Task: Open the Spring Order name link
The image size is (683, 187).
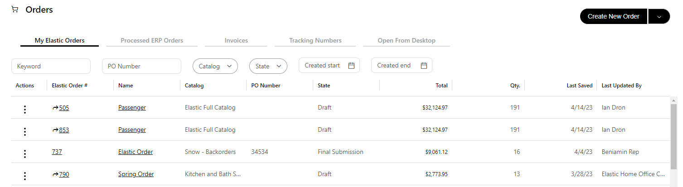Action: [x=136, y=174]
